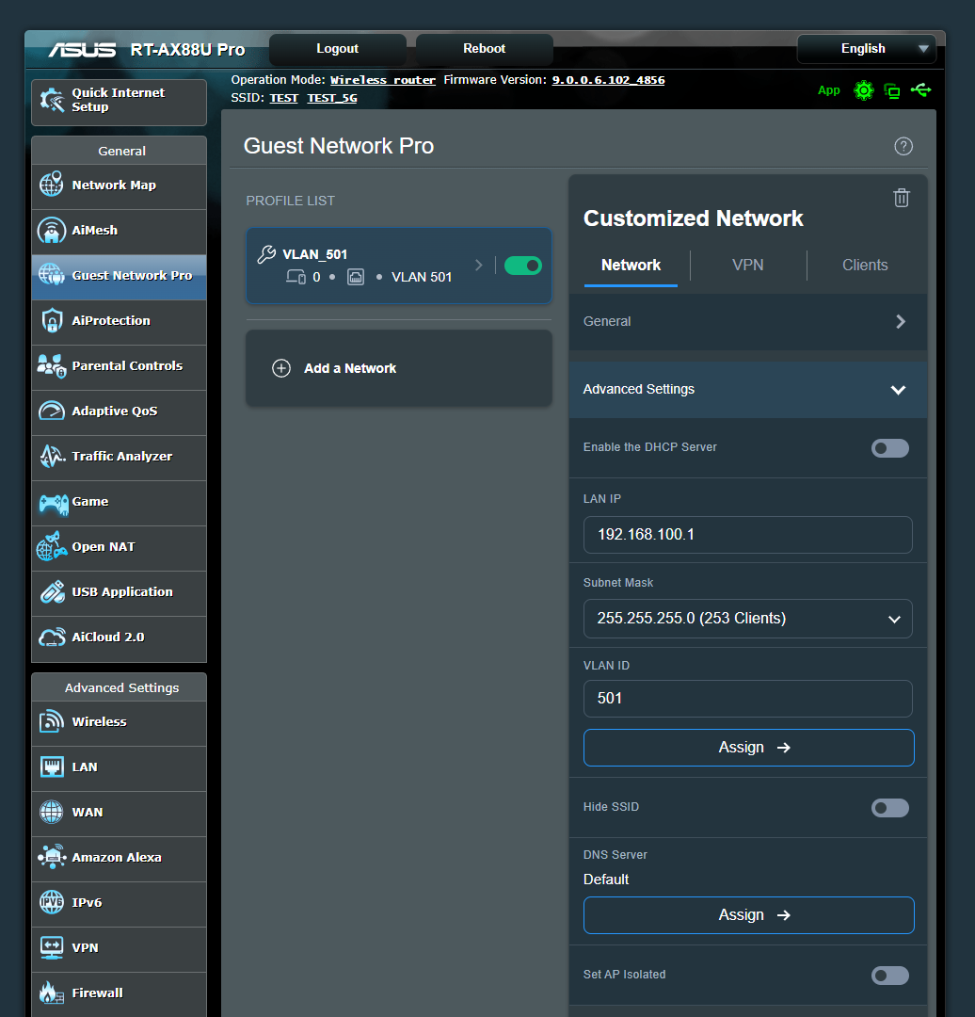Viewport: 975px width, 1017px height.
Task: Click the LAN IP input field
Action: coord(747,535)
